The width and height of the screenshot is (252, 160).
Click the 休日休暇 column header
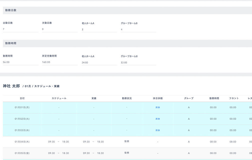[157, 98]
